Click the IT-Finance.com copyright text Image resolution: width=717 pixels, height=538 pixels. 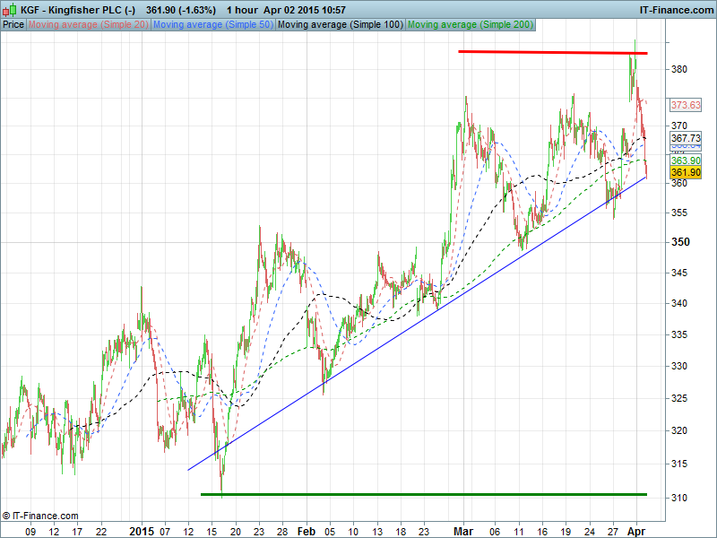pyautogui.click(x=40, y=516)
